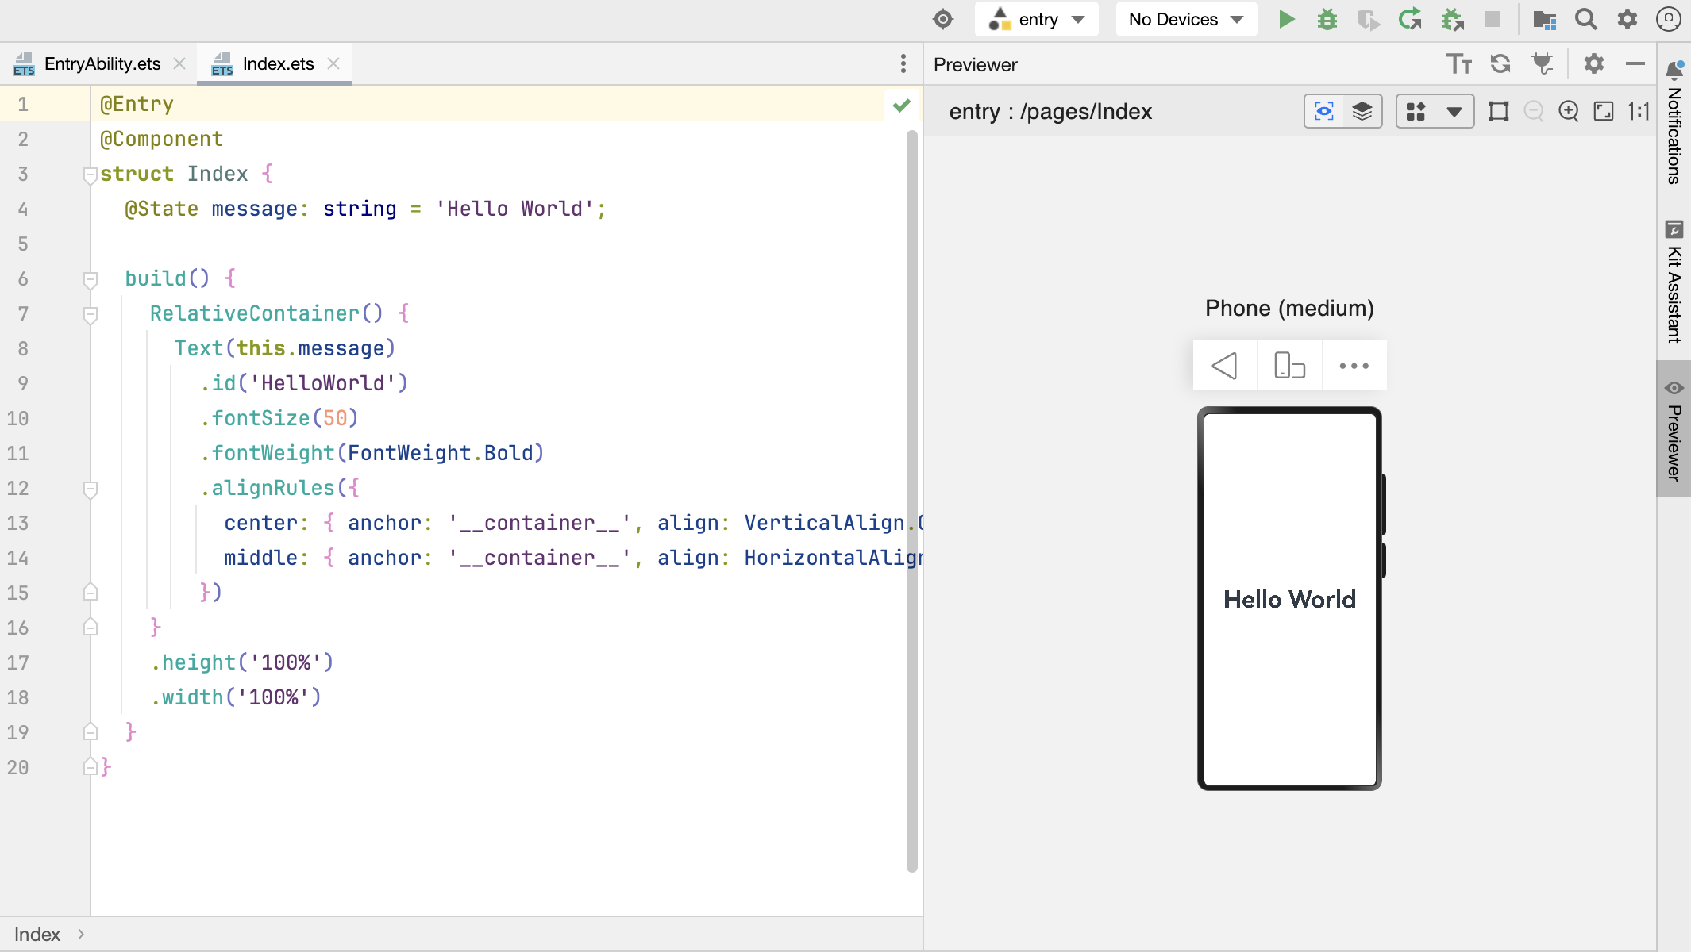
Task: Click the Index breadcrumb at bottom
Action: (37, 935)
